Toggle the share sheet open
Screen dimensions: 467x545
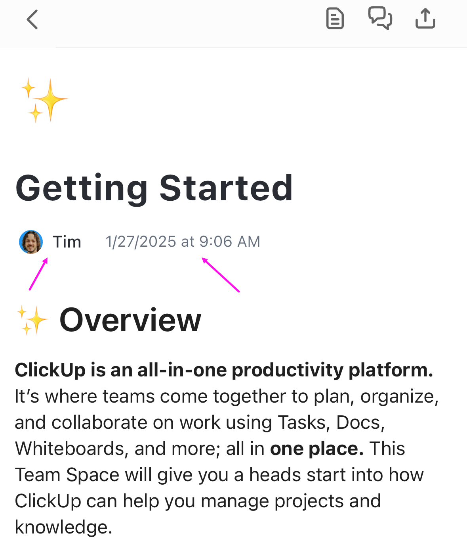[425, 18]
